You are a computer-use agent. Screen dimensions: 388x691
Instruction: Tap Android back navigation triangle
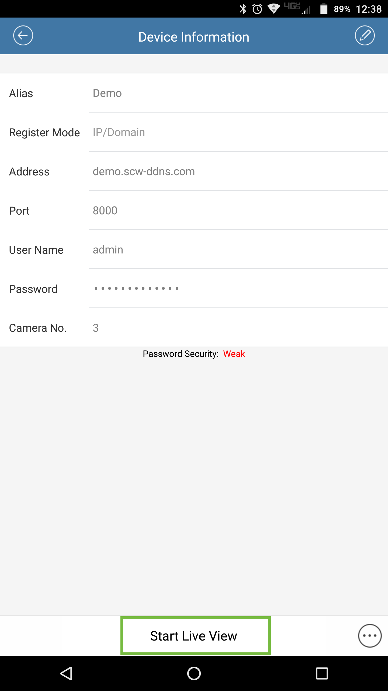[x=66, y=673]
